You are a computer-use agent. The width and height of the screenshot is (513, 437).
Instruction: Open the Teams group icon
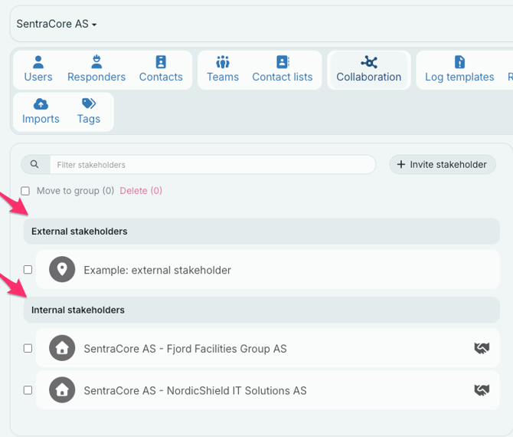pos(223,63)
